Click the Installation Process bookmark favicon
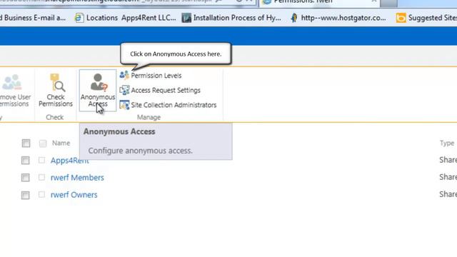The height and width of the screenshot is (257, 457). point(186,18)
